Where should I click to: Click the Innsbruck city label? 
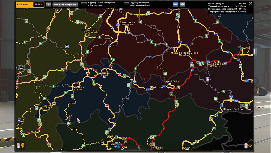click(x=172, y=81)
